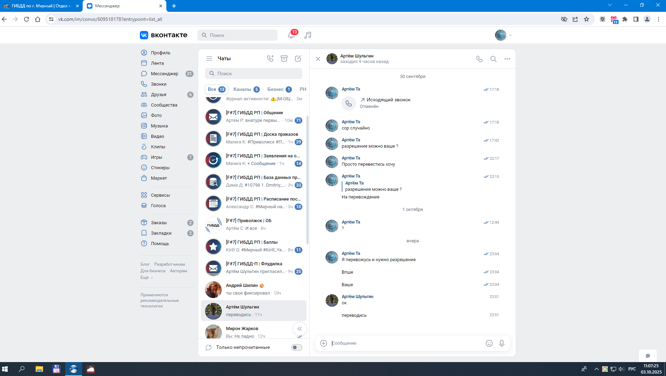Select the 'Все' chats tab
Screen dimensions: 666x376
[217, 89]
